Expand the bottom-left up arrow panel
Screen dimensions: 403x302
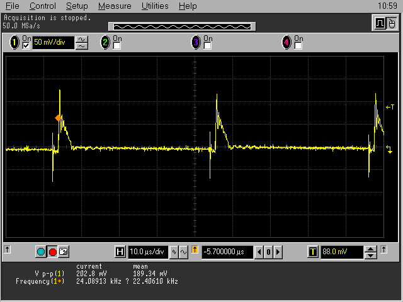pos(8,250)
